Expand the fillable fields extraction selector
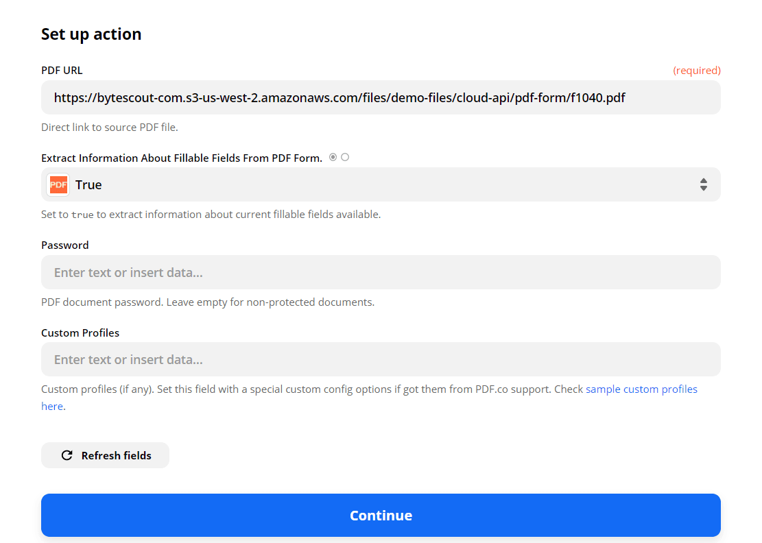 coord(381,184)
